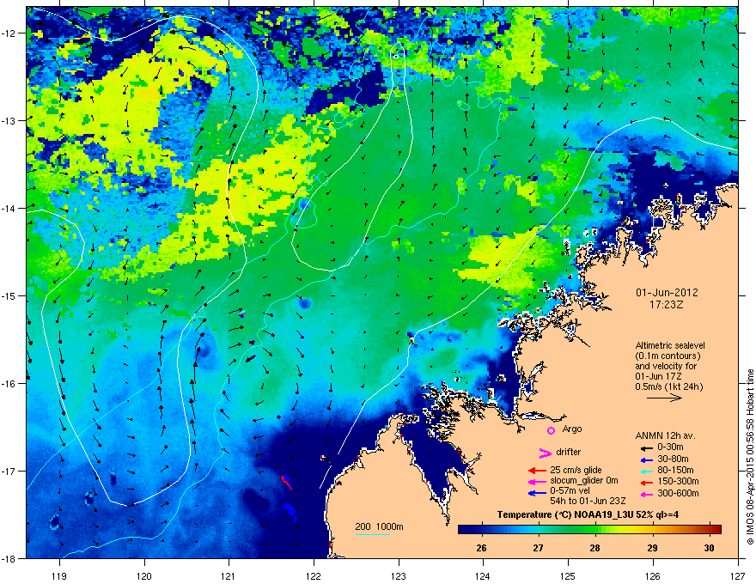
Task: Click the temperature colorbar at 26 degrees
Action: (482, 530)
